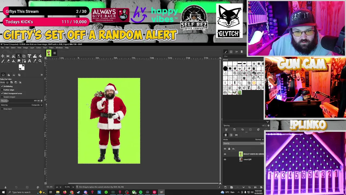The width and height of the screenshot is (346, 195).
Task: Adjust the layer Opacity slider
Action: (x=243, y=144)
